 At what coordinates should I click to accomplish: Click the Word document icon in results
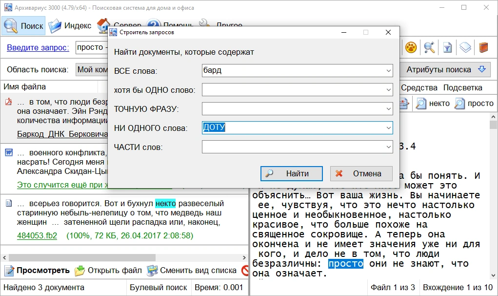tap(9, 152)
